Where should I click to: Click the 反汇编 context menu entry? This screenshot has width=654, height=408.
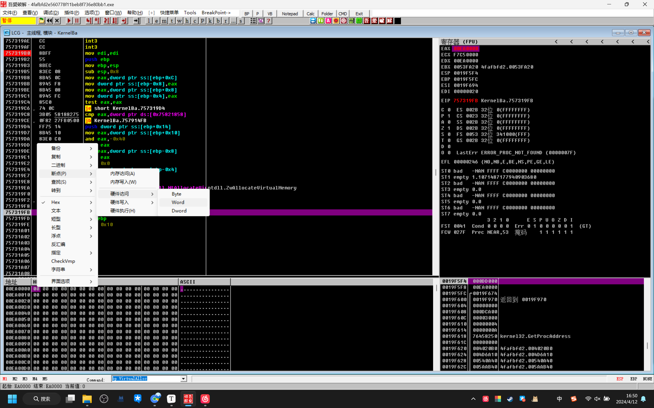(x=67, y=244)
